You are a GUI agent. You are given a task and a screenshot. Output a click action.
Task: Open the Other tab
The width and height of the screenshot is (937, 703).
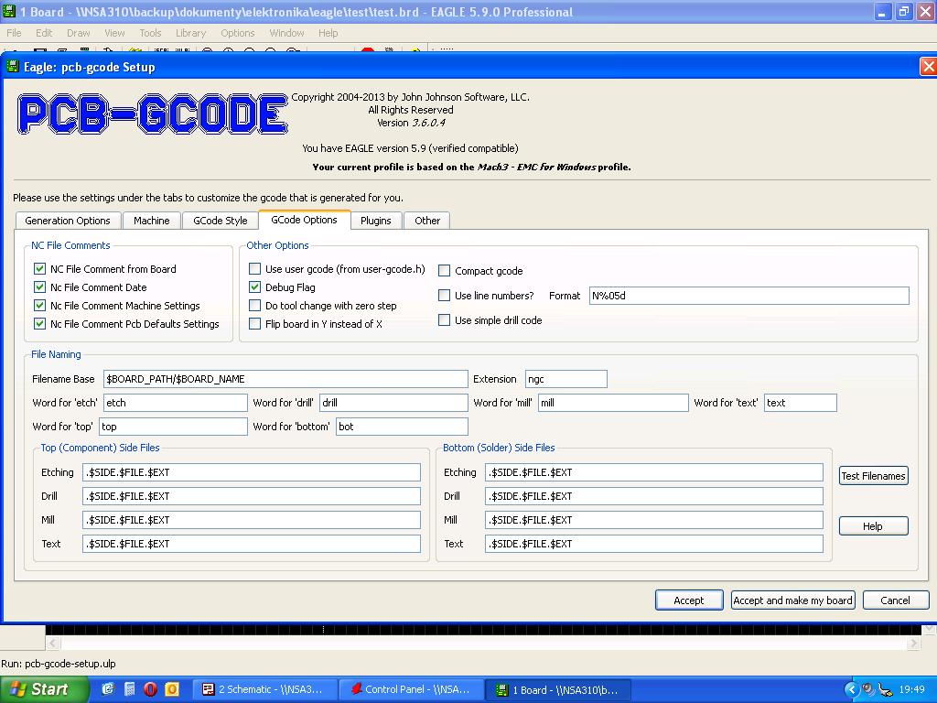(427, 221)
